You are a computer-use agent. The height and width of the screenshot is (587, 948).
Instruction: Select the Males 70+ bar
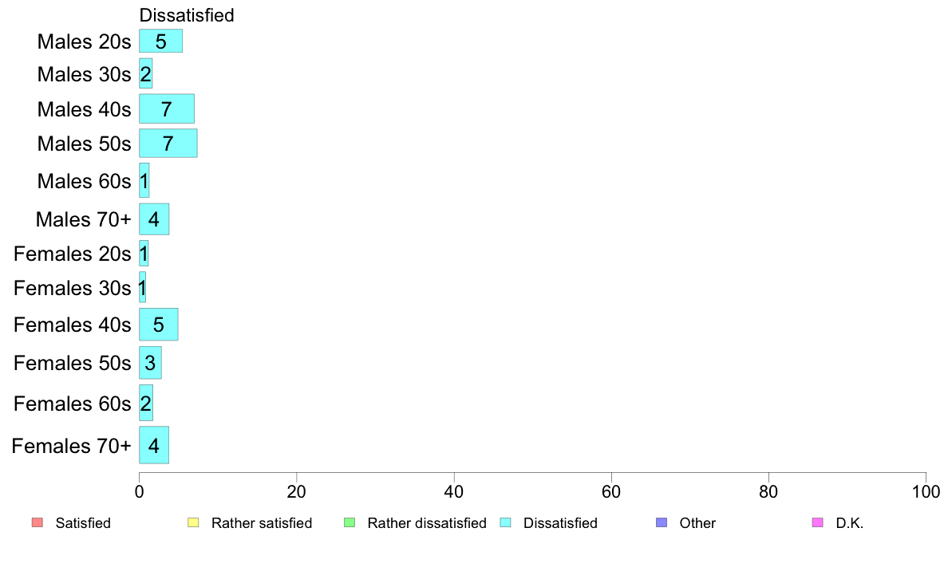(x=154, y=219)
